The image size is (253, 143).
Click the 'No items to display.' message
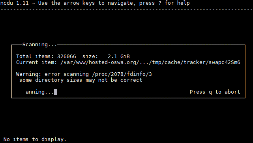[35, 139]
